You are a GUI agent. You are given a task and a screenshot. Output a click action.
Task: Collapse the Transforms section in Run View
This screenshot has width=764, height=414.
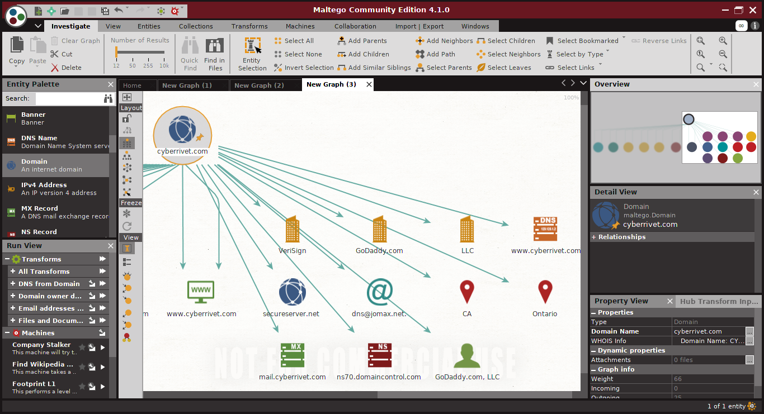point(8,259)
